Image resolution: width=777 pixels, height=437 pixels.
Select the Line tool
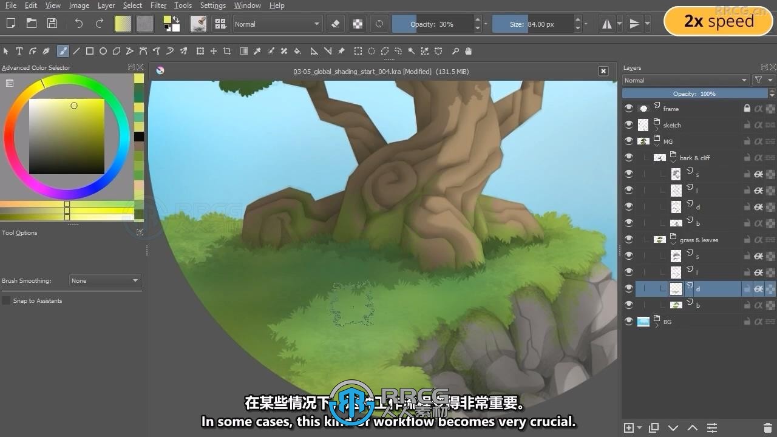(76, 51)
